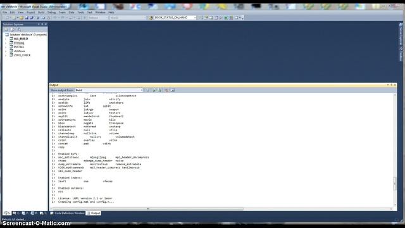
Task: Open the File menu
Action: (x=4, y=12)
